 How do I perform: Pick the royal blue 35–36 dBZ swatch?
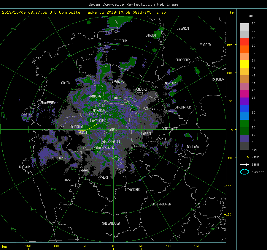coord(244,109)
